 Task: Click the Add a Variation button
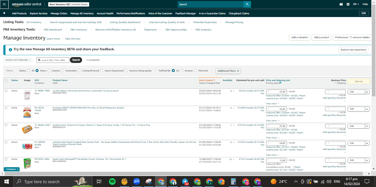pyautogui.click(x=300, y=37)
